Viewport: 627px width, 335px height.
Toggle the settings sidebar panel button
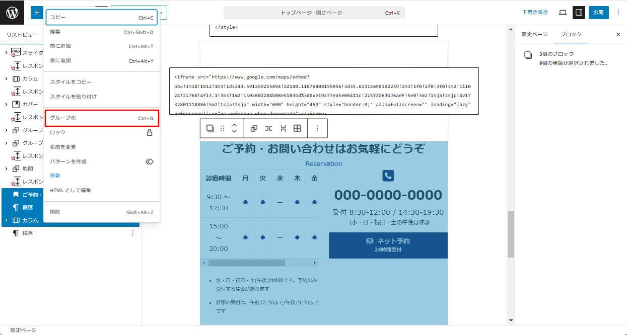point(579,13)
